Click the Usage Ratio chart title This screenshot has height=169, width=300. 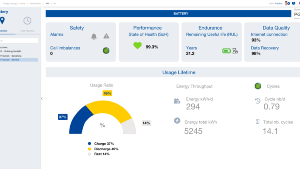102,85
